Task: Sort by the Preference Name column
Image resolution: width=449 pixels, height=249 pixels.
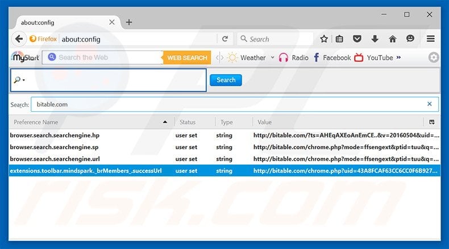Action: 92,122
